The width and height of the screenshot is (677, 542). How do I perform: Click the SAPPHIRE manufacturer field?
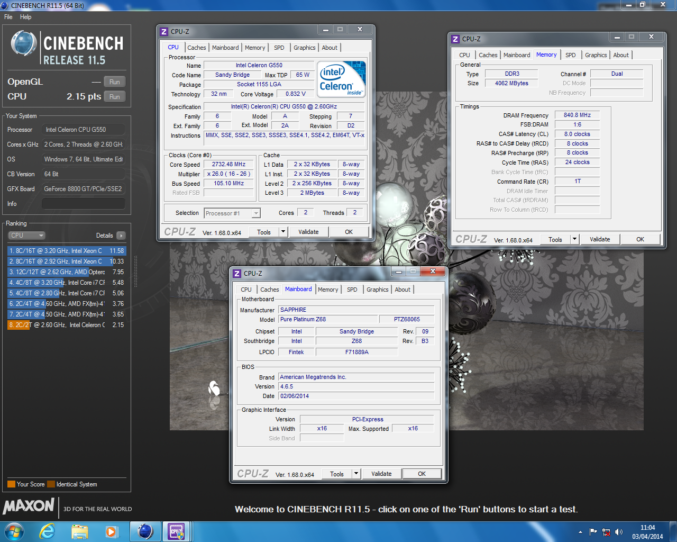[356, 310]
